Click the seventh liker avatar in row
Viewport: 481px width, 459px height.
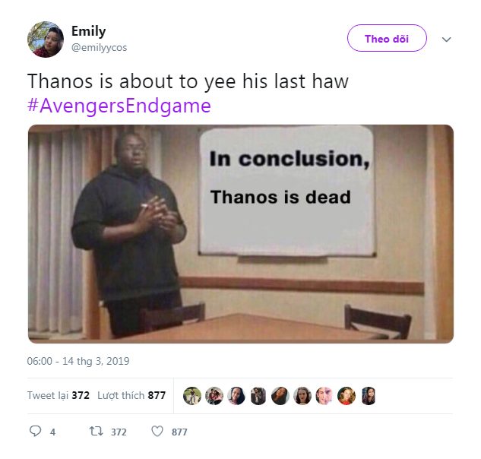(324, 396)
